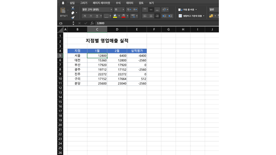
Task: Apply red font color 가
Action: (123, 16)
